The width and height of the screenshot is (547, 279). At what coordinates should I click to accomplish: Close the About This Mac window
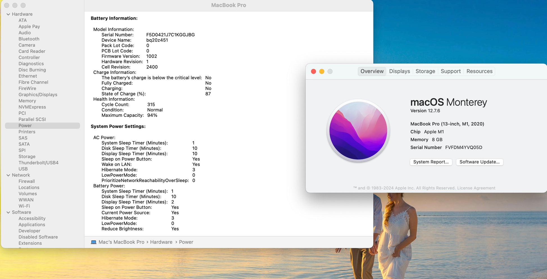pos(313,71)
